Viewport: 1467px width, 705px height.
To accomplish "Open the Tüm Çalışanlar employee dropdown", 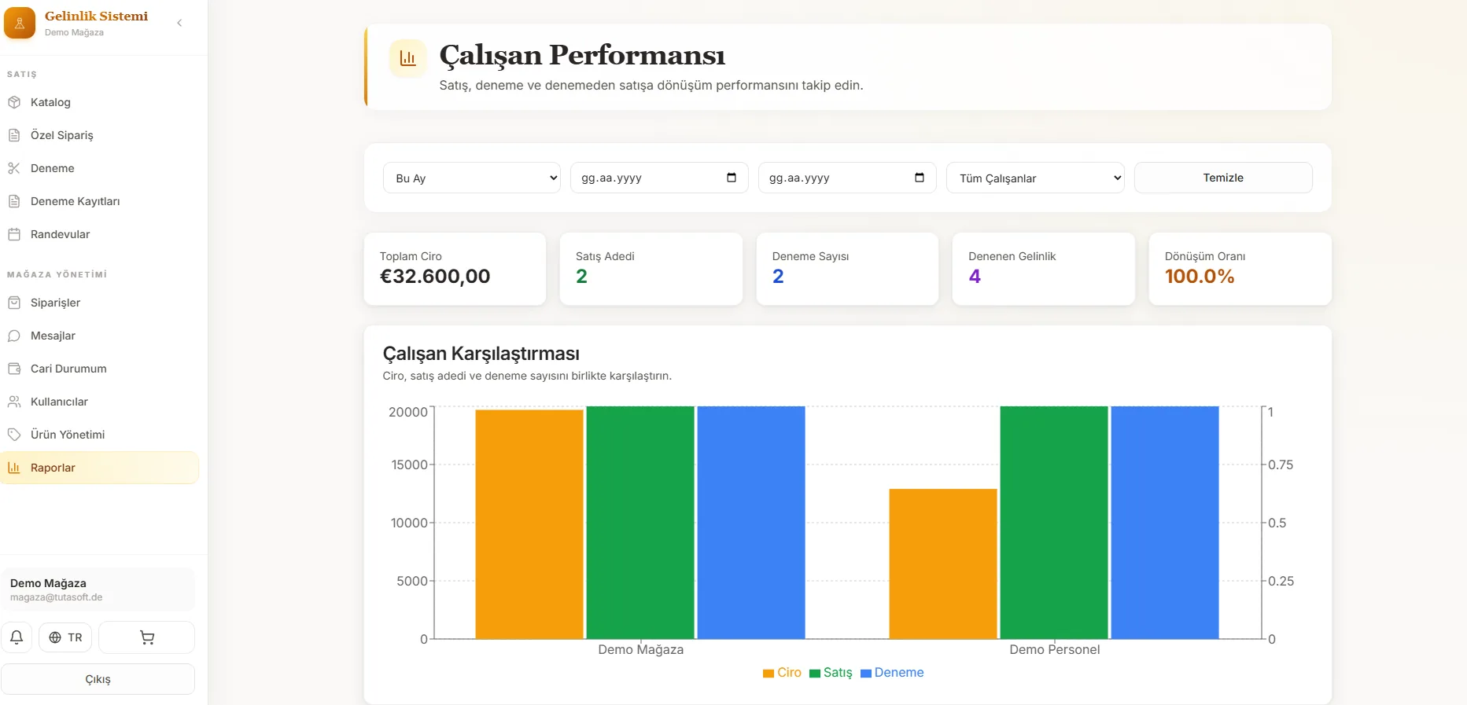I will tap(1035, 178).
